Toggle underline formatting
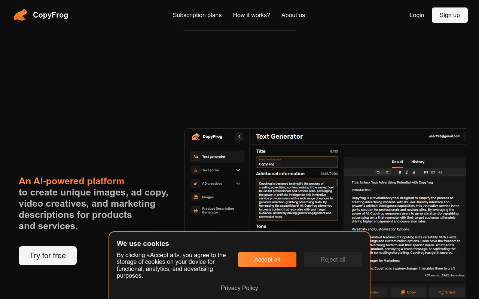The height and width of the screenshot is (299, 479). pyautogui.click(x=414, y=172)
